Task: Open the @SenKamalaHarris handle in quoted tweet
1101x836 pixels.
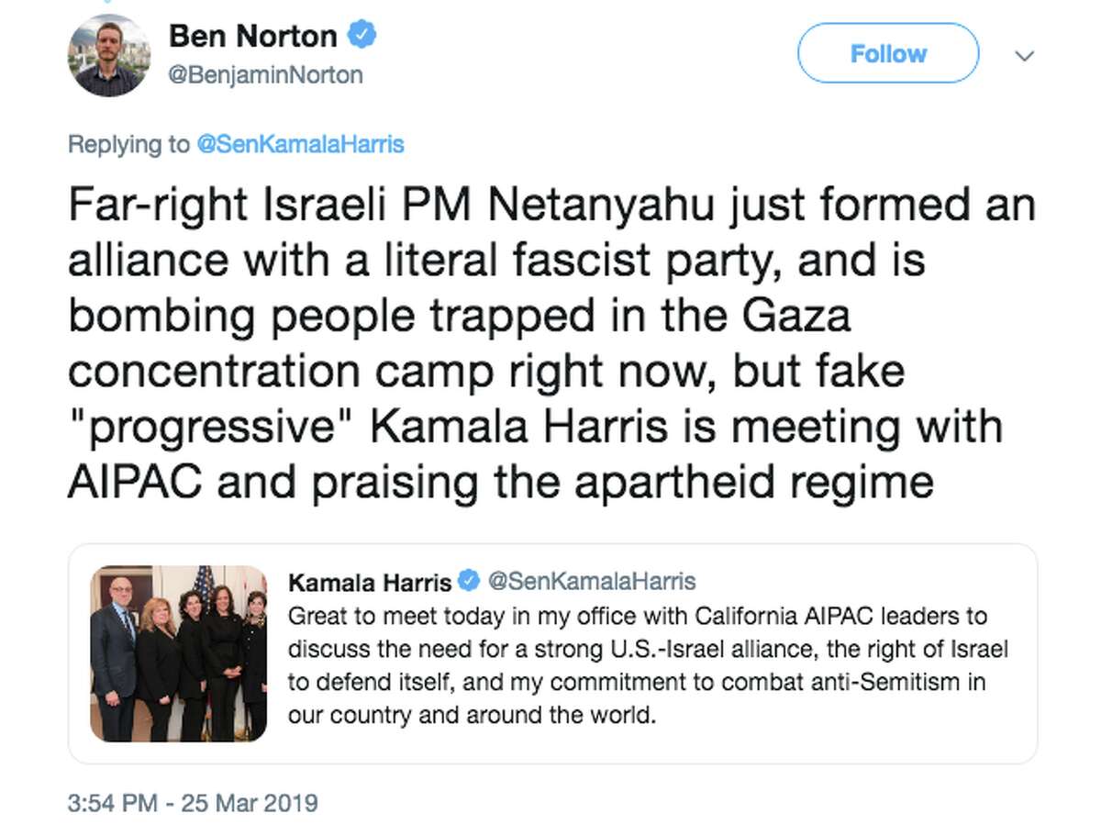Action: (591, 581)
